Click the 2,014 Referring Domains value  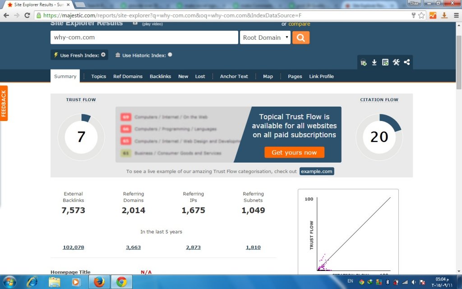tap(134, 210)
